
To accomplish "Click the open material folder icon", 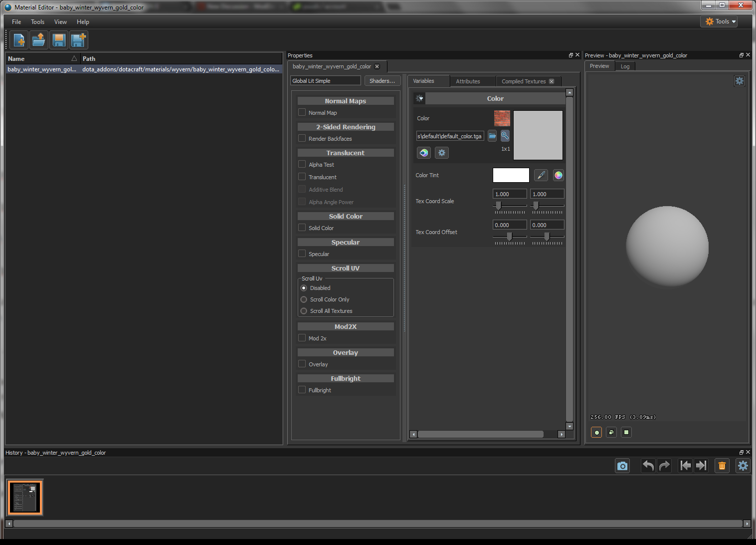I will pyautogui.click(x=39, y=40).
